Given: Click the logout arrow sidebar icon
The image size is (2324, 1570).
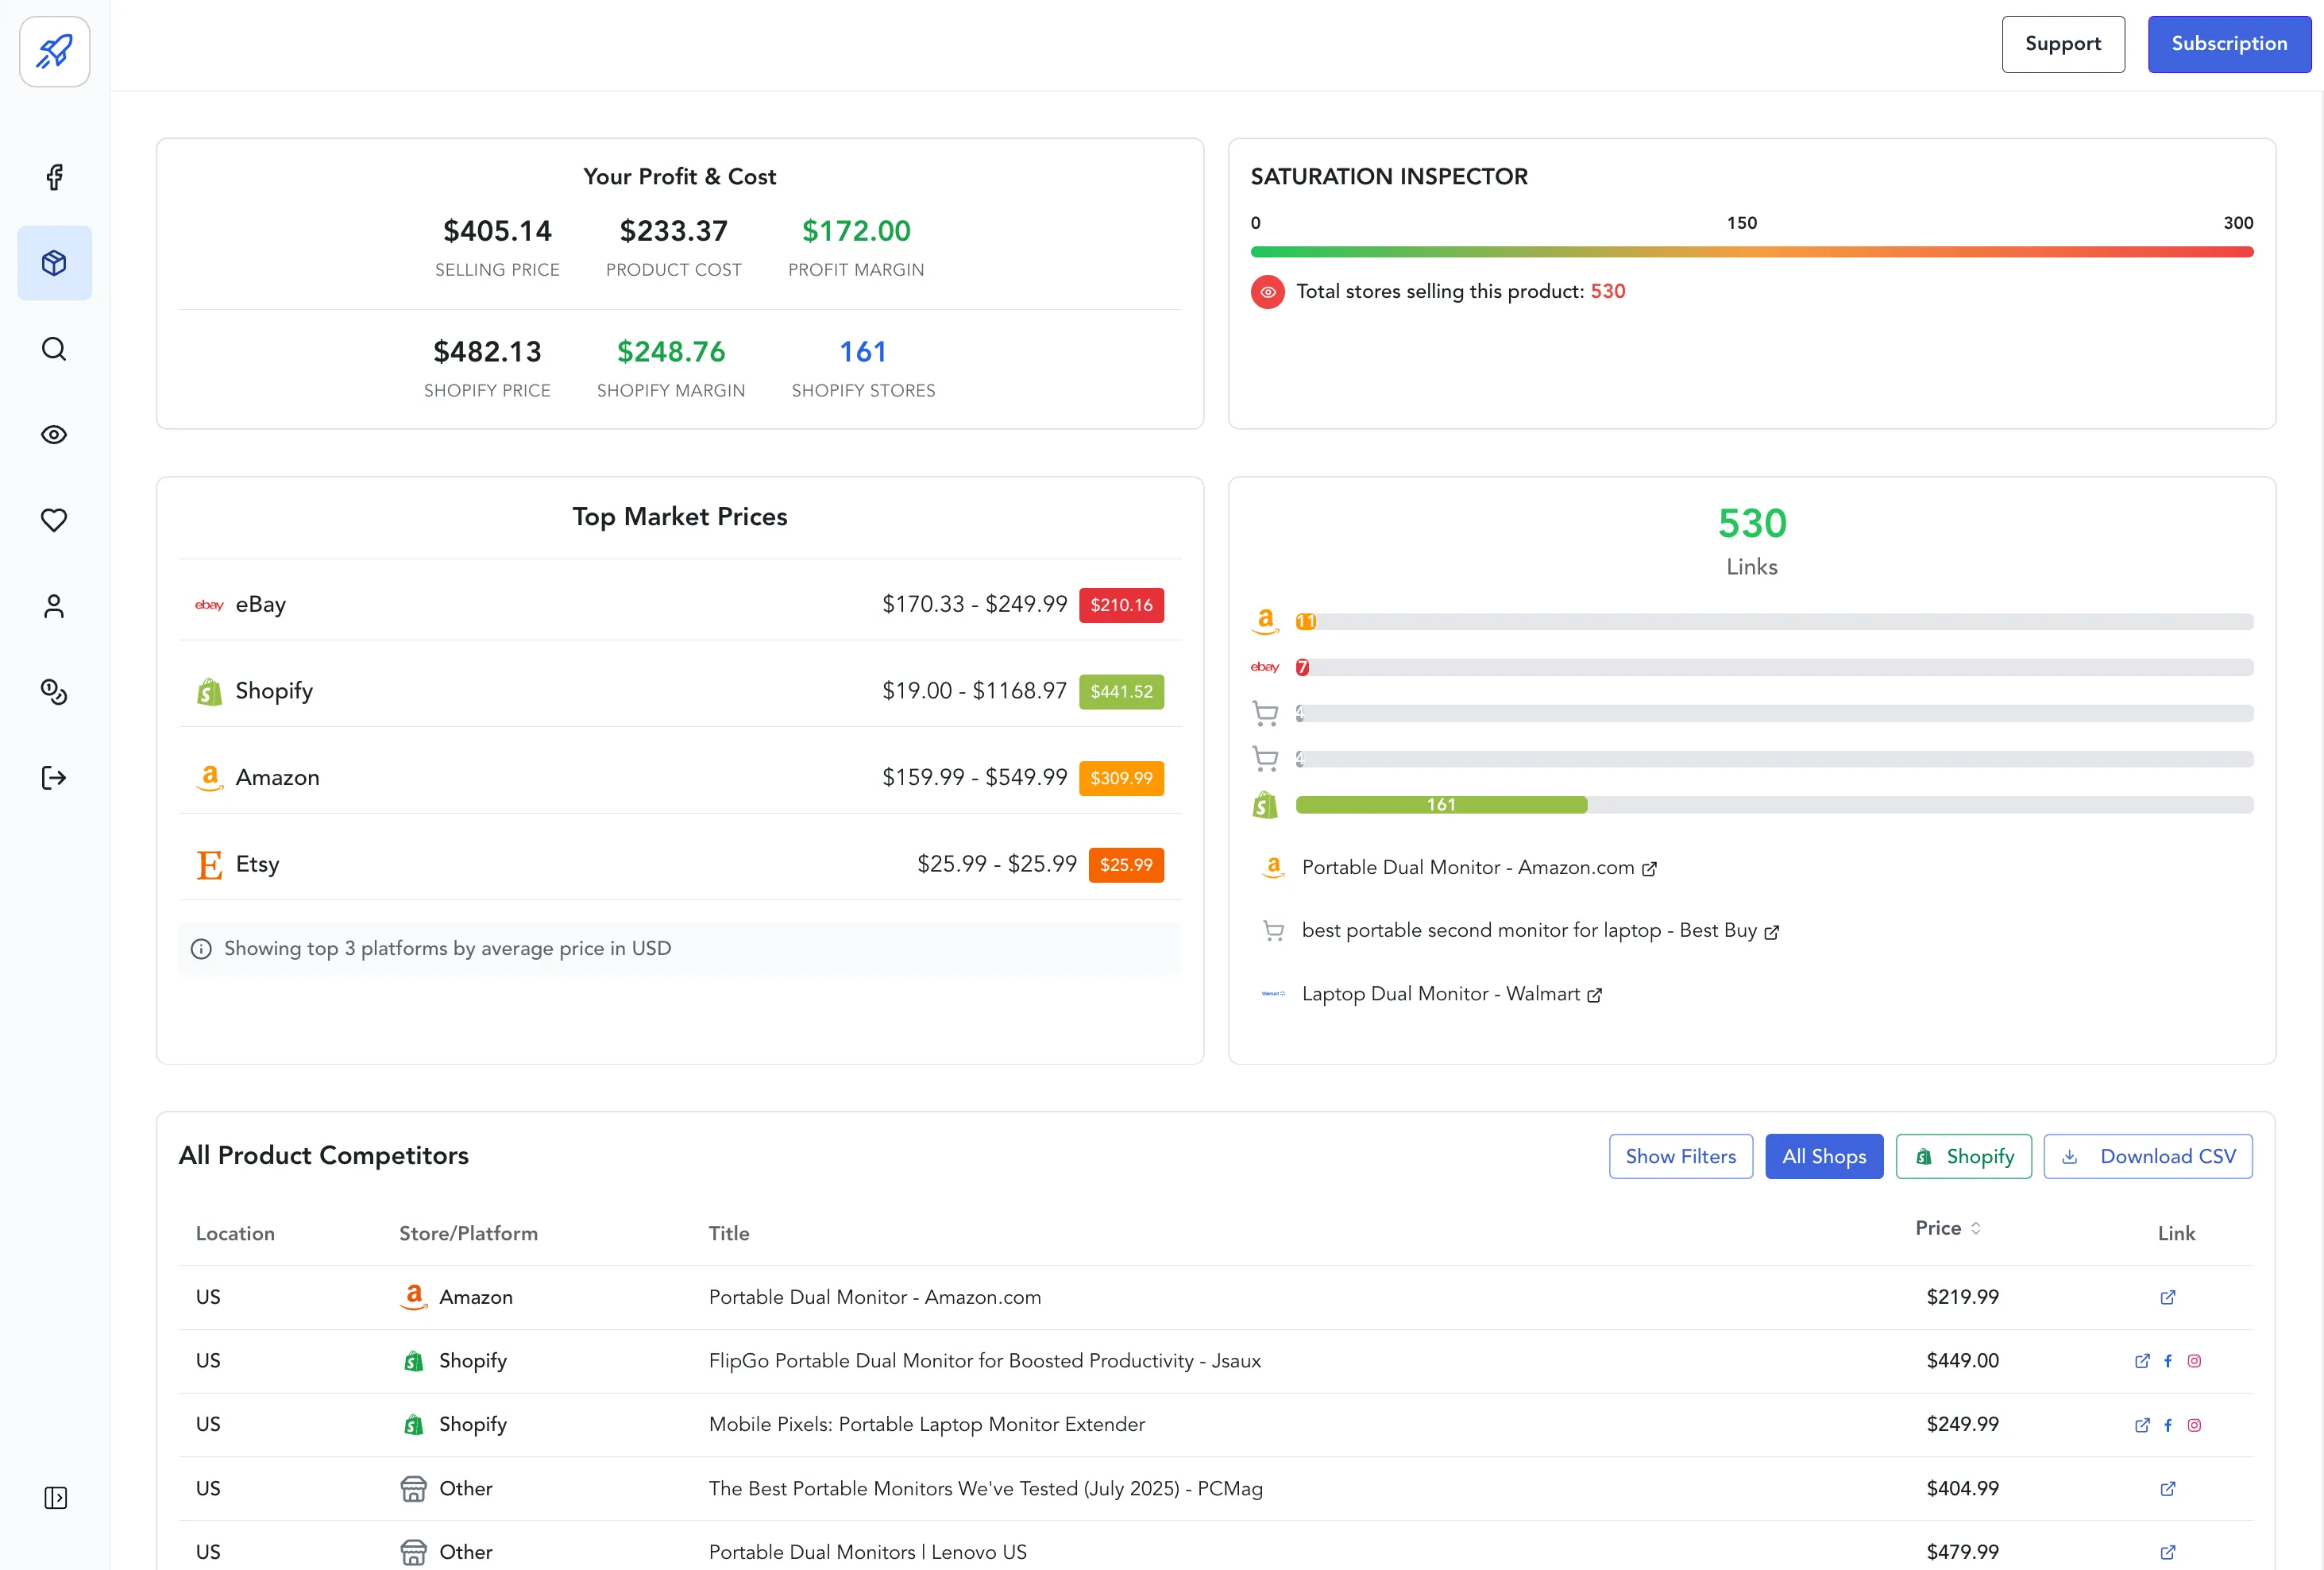Looking at the screenshot, I should [55, 778].
